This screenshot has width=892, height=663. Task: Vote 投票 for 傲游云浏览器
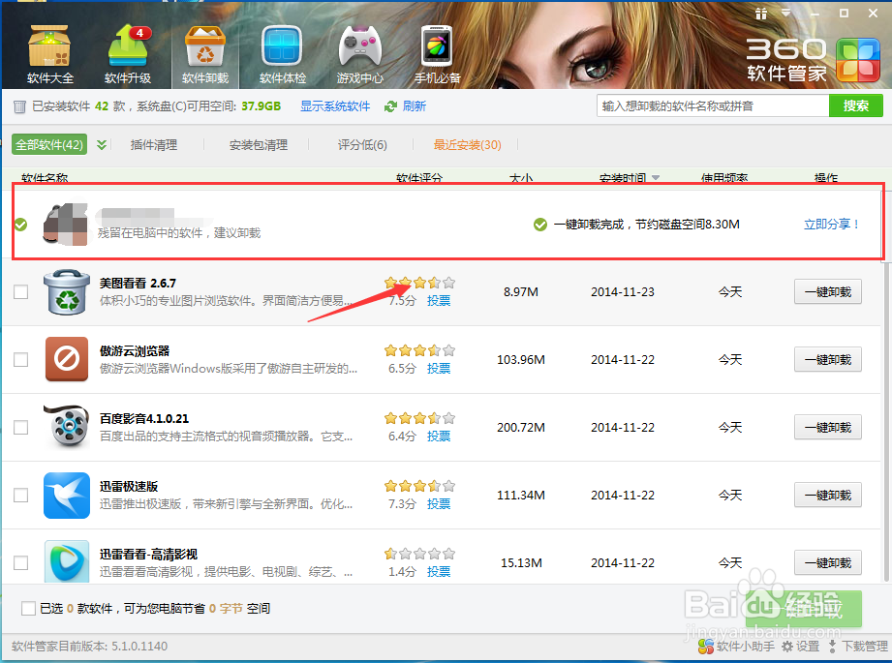click(439, 369)
